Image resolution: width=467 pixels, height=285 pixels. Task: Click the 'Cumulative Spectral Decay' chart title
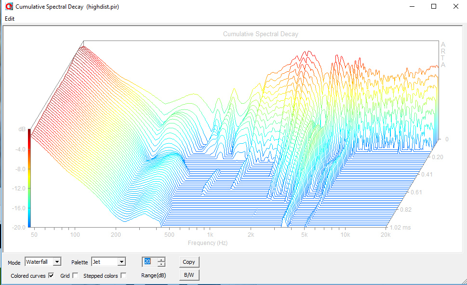tap(261, 34)
